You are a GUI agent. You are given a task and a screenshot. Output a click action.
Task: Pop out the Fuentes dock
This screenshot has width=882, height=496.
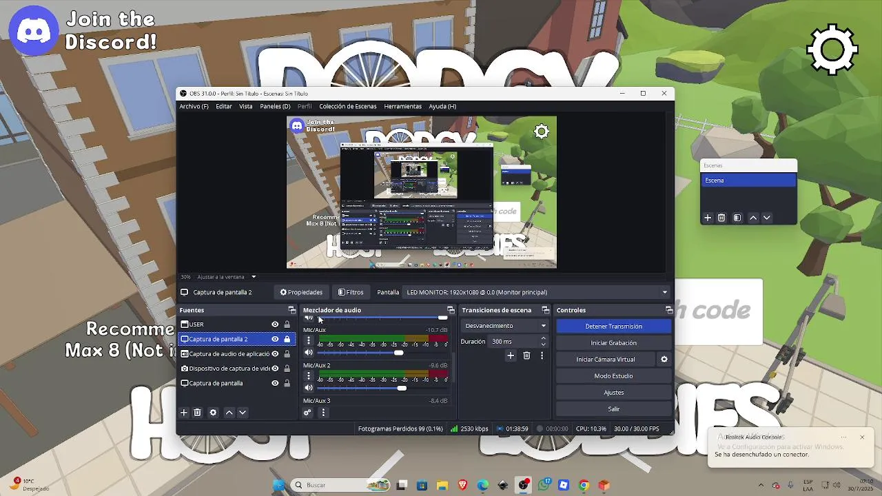pyautogui.click(x=291, y=310)
